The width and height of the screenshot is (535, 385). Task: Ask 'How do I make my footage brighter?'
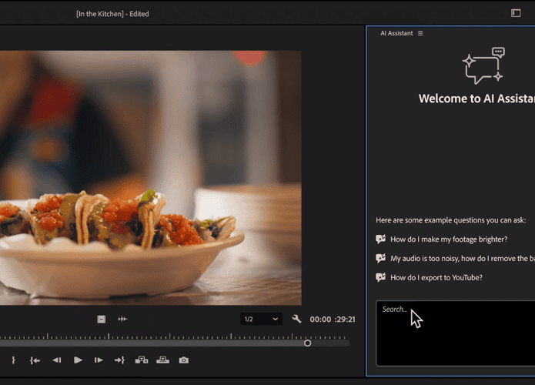pos(449,239)
